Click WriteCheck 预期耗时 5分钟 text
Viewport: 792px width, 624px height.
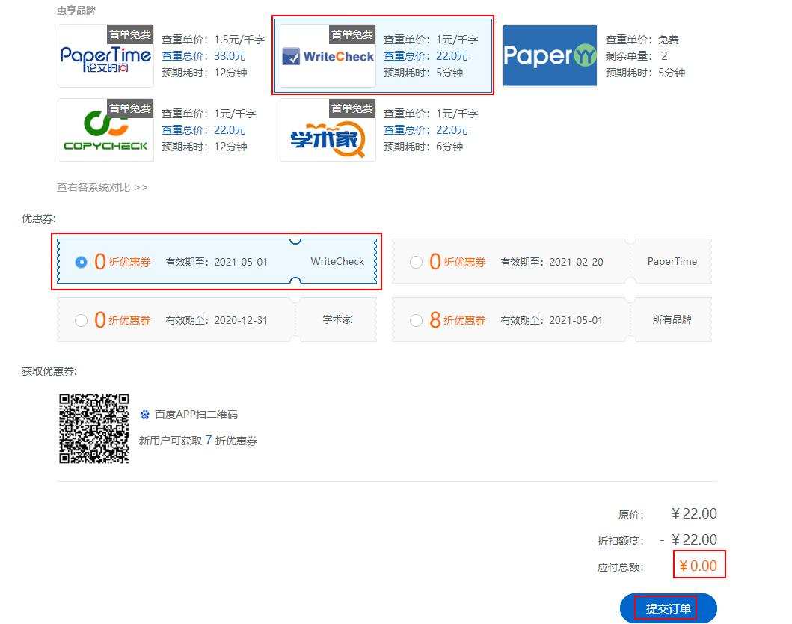(x=423, y=73)
